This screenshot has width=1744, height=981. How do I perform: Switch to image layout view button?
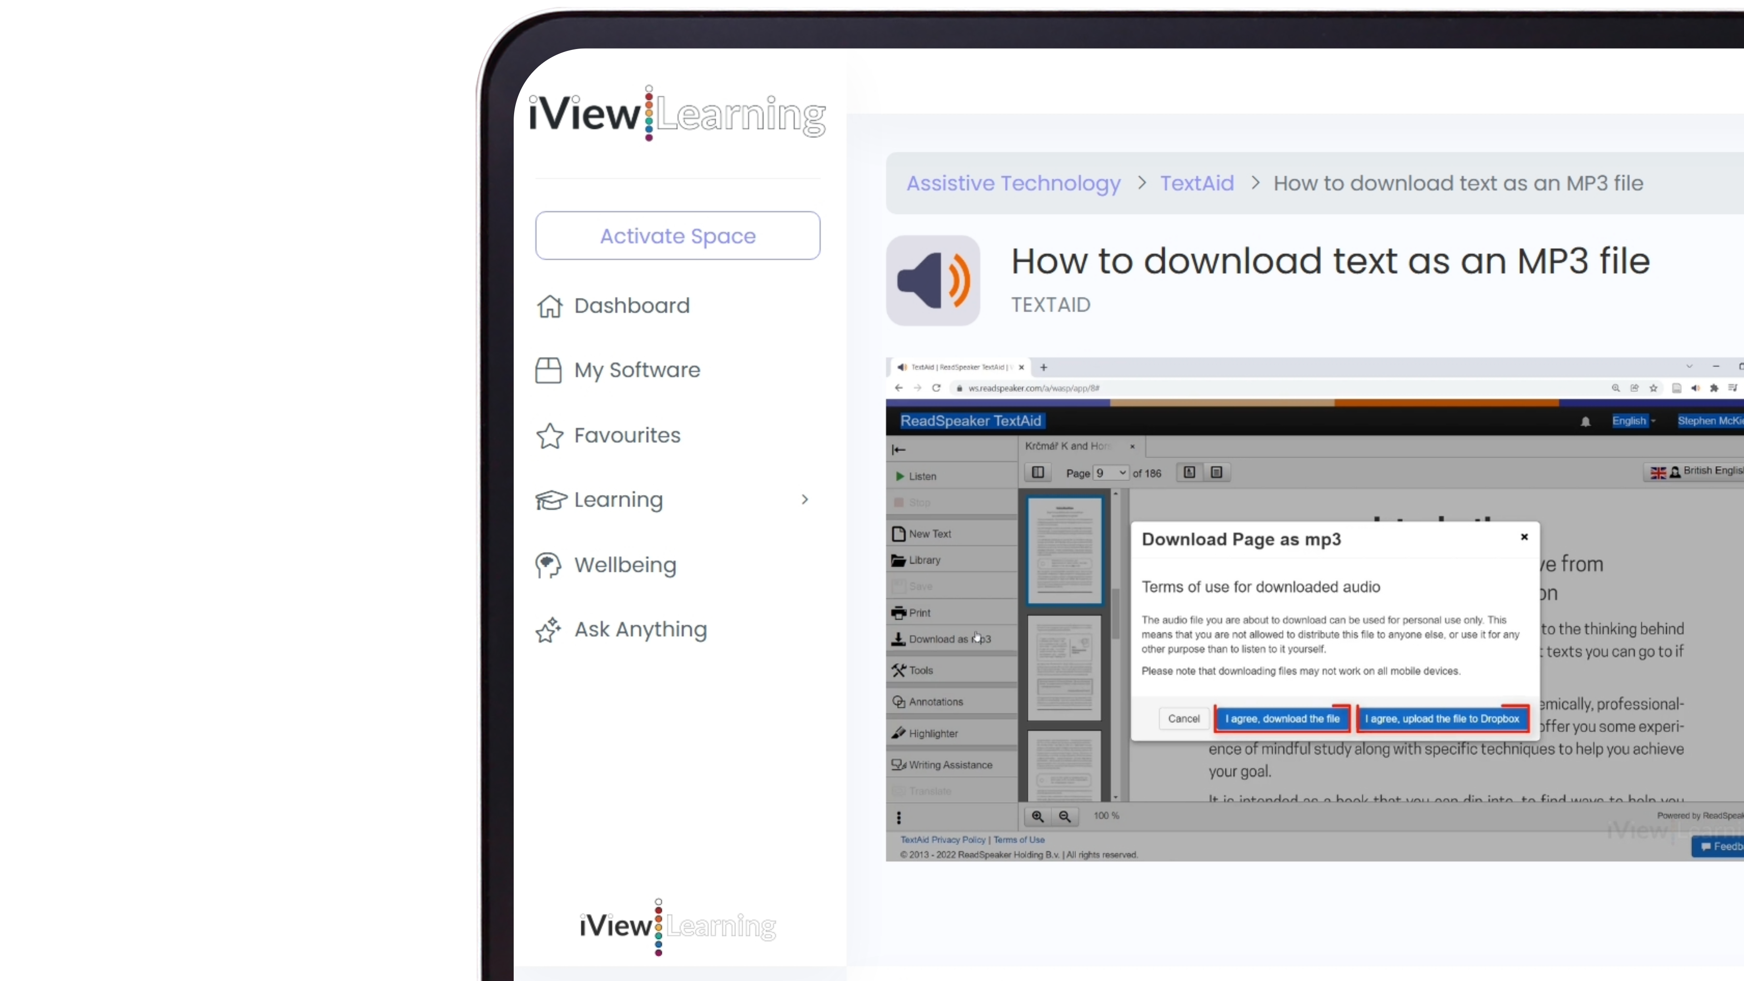tap(1189, 472)
